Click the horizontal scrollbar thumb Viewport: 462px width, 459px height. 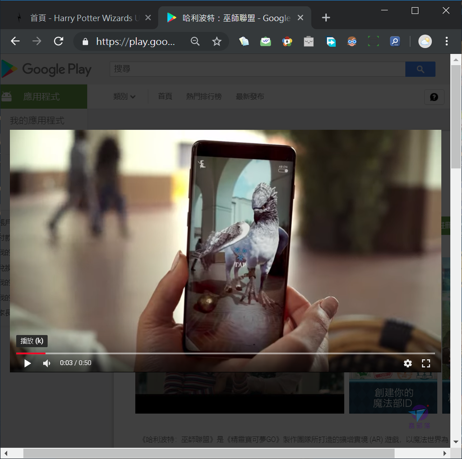209,453
